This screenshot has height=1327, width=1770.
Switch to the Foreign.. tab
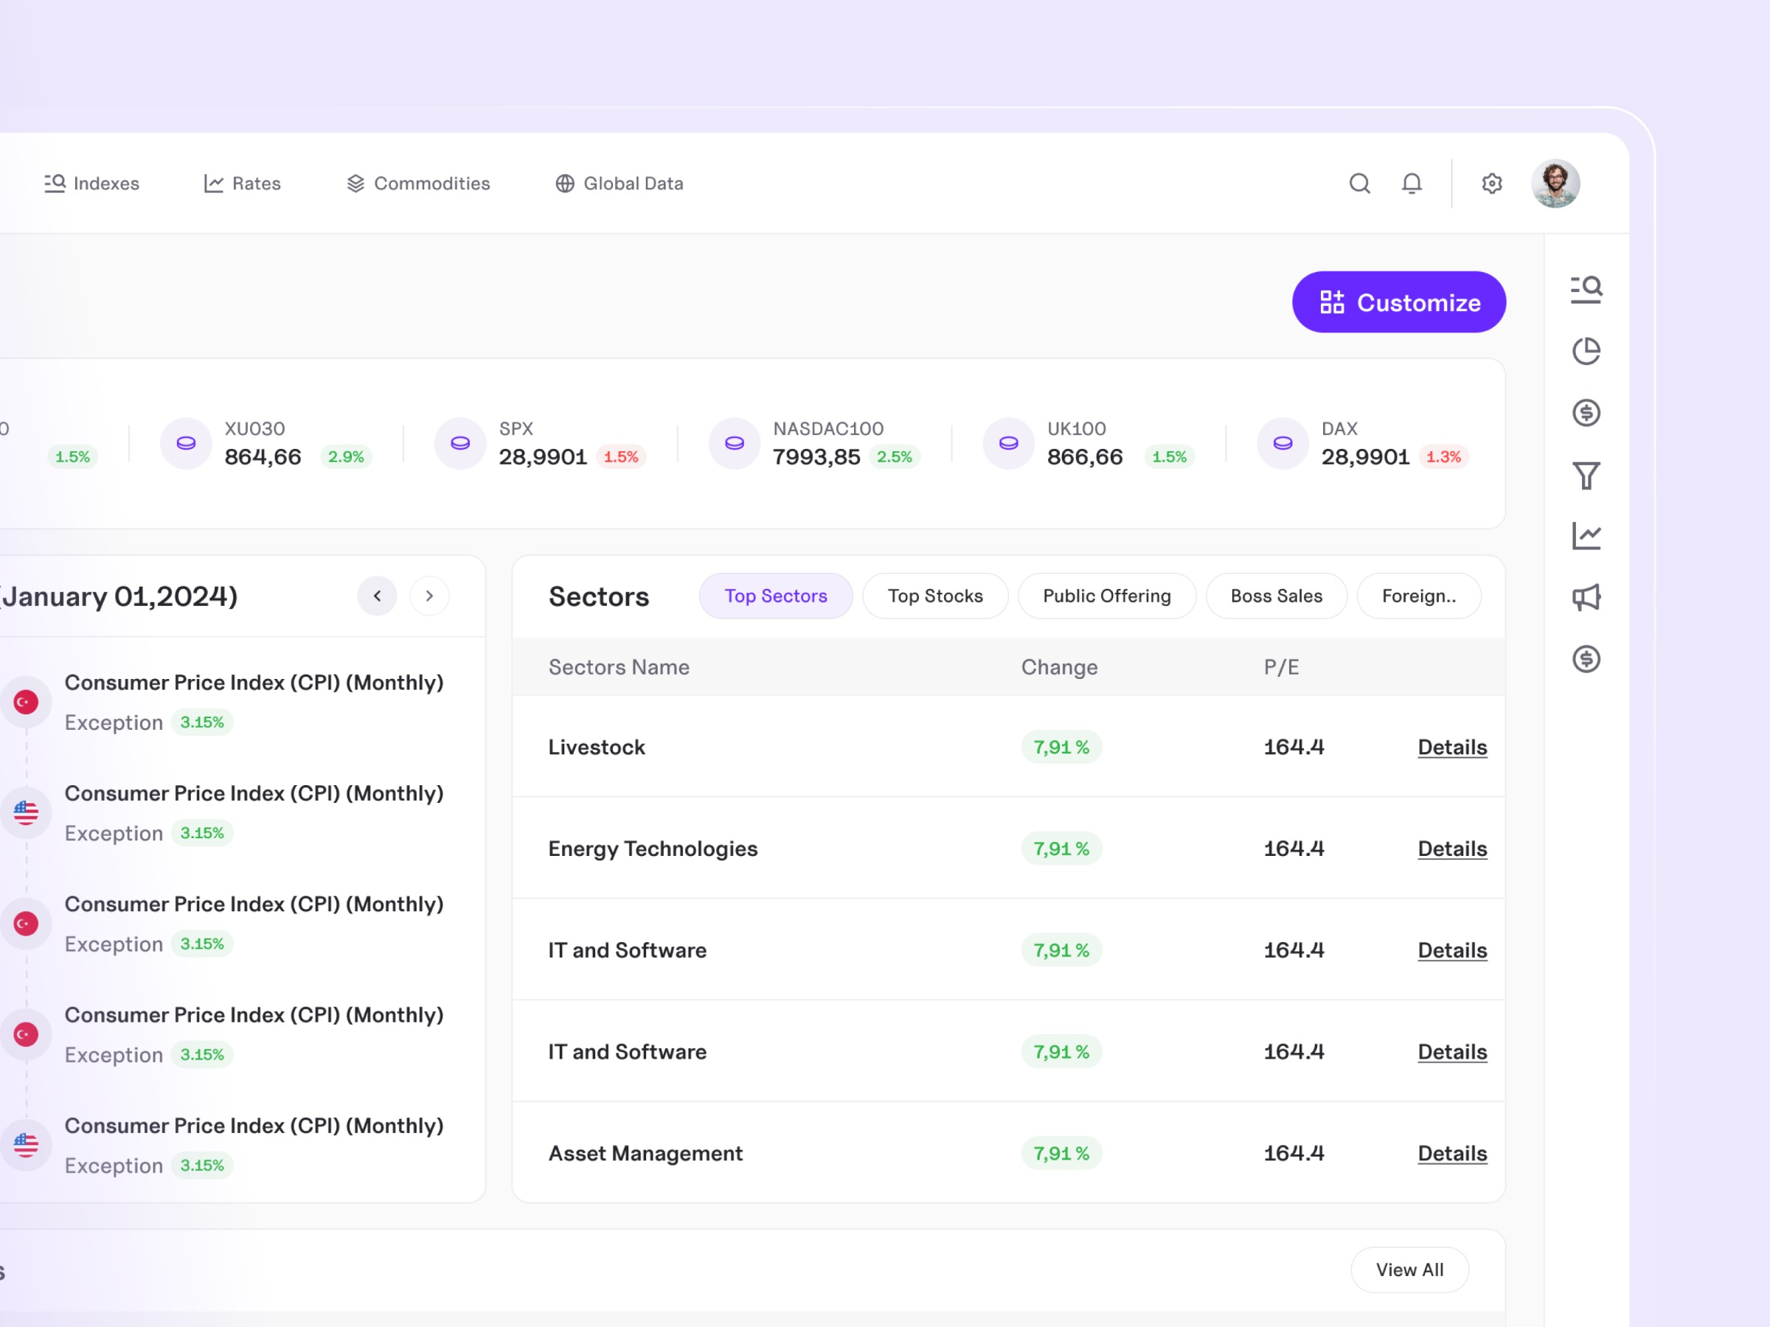[1419, 596]
